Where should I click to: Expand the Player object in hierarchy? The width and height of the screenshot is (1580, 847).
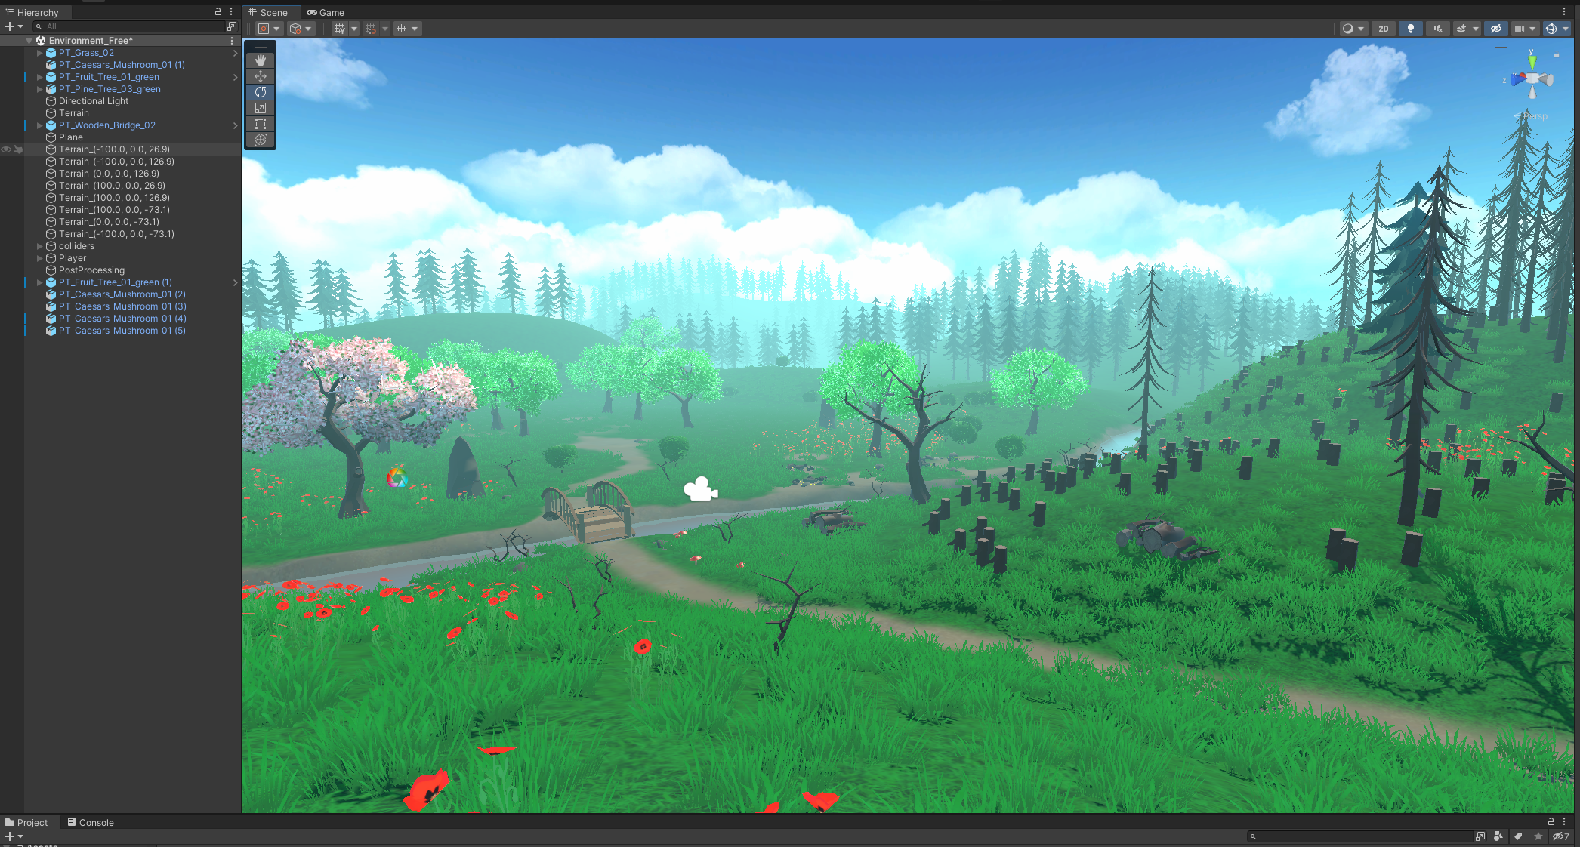[40, 258]
